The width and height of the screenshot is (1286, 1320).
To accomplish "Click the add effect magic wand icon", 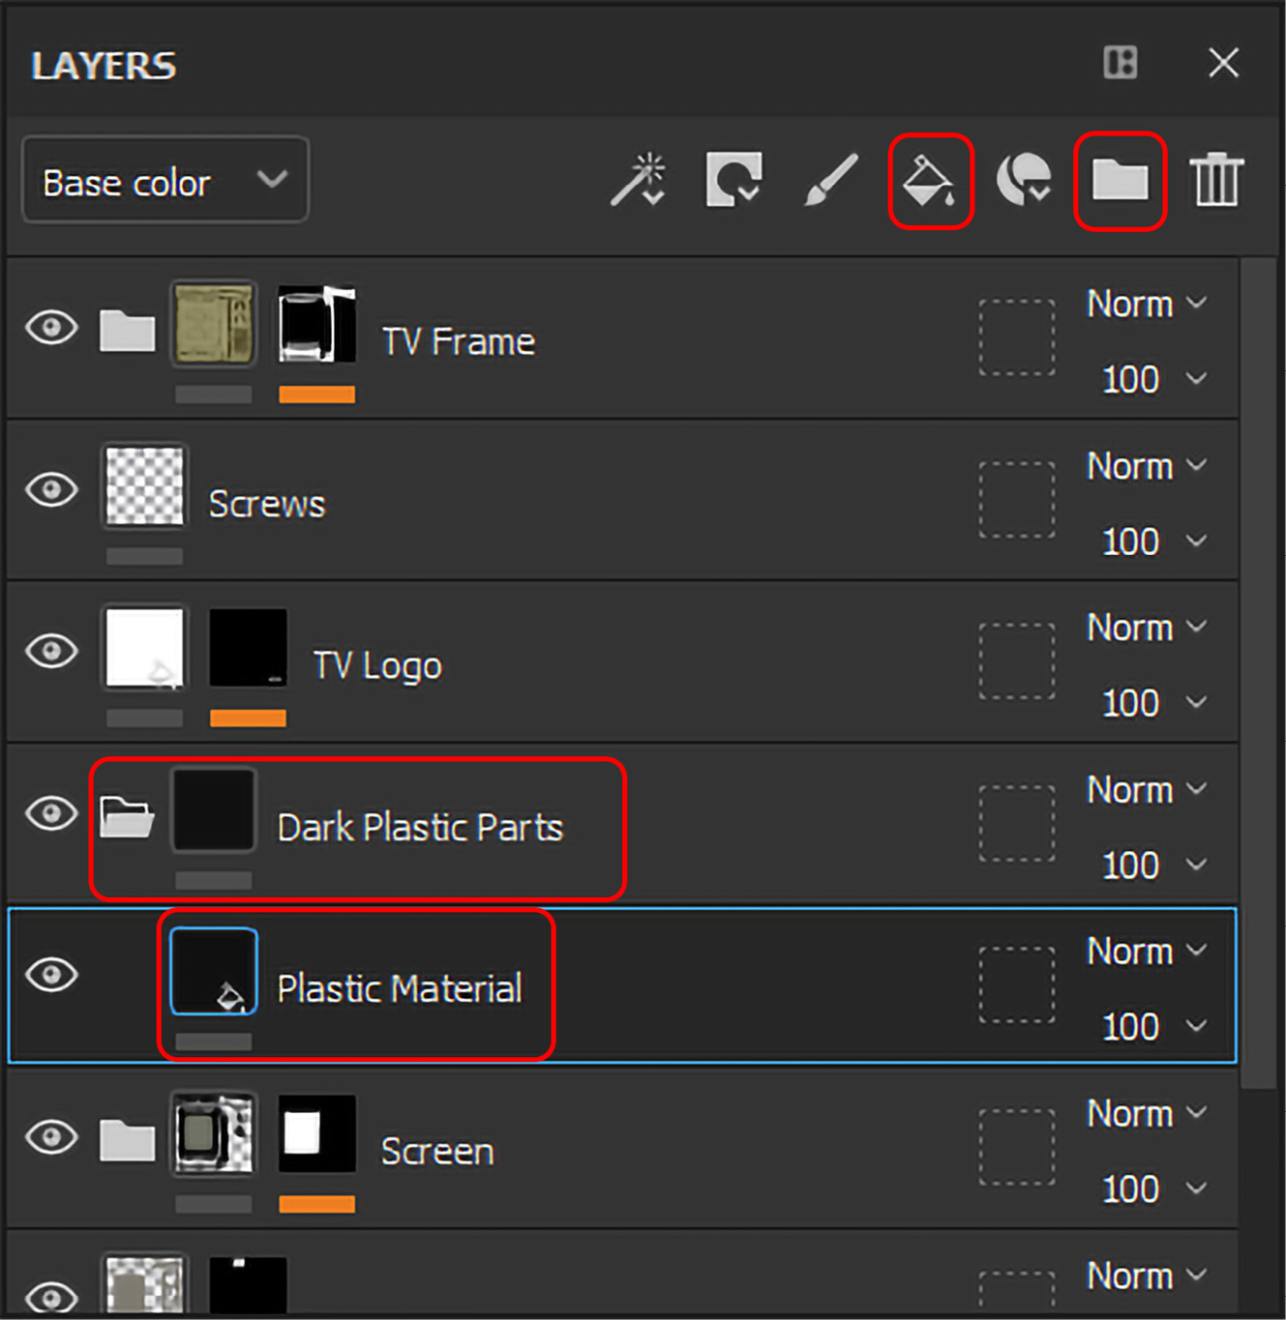I will pos(639,180).
